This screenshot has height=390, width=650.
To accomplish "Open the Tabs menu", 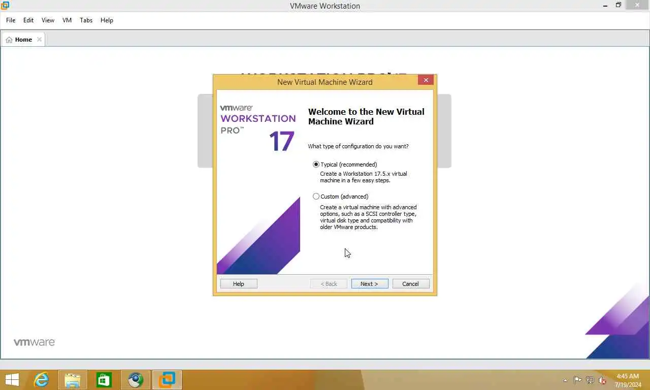I will point(86,20).
